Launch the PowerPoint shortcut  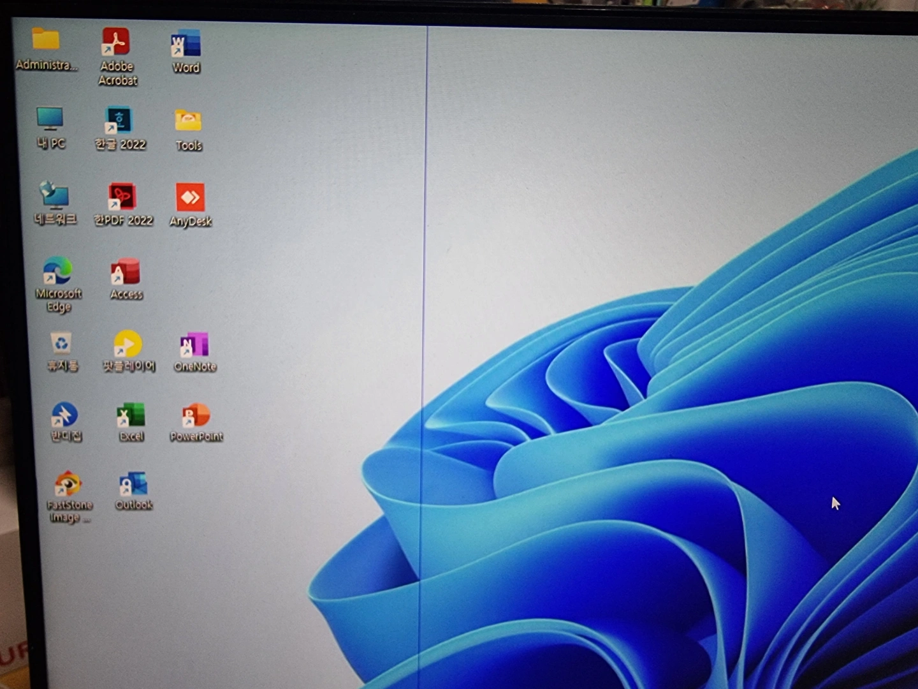[196, 416]
